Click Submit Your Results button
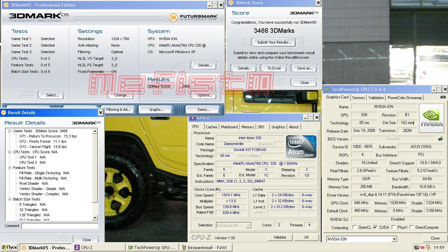Screen dimensions: 448x252 click(x=274, y=42)
